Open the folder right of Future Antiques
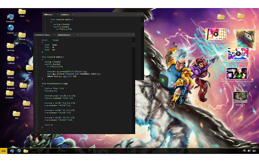The height and width of the screenshot is (162, 259). 241,16
